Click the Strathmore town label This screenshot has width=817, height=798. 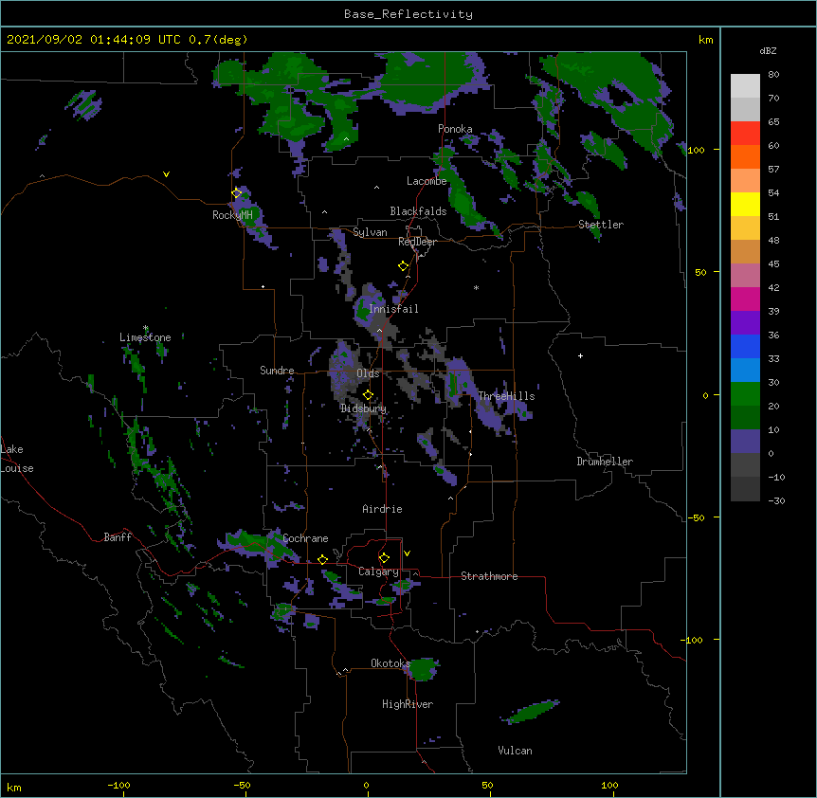(x=489, y=576)
